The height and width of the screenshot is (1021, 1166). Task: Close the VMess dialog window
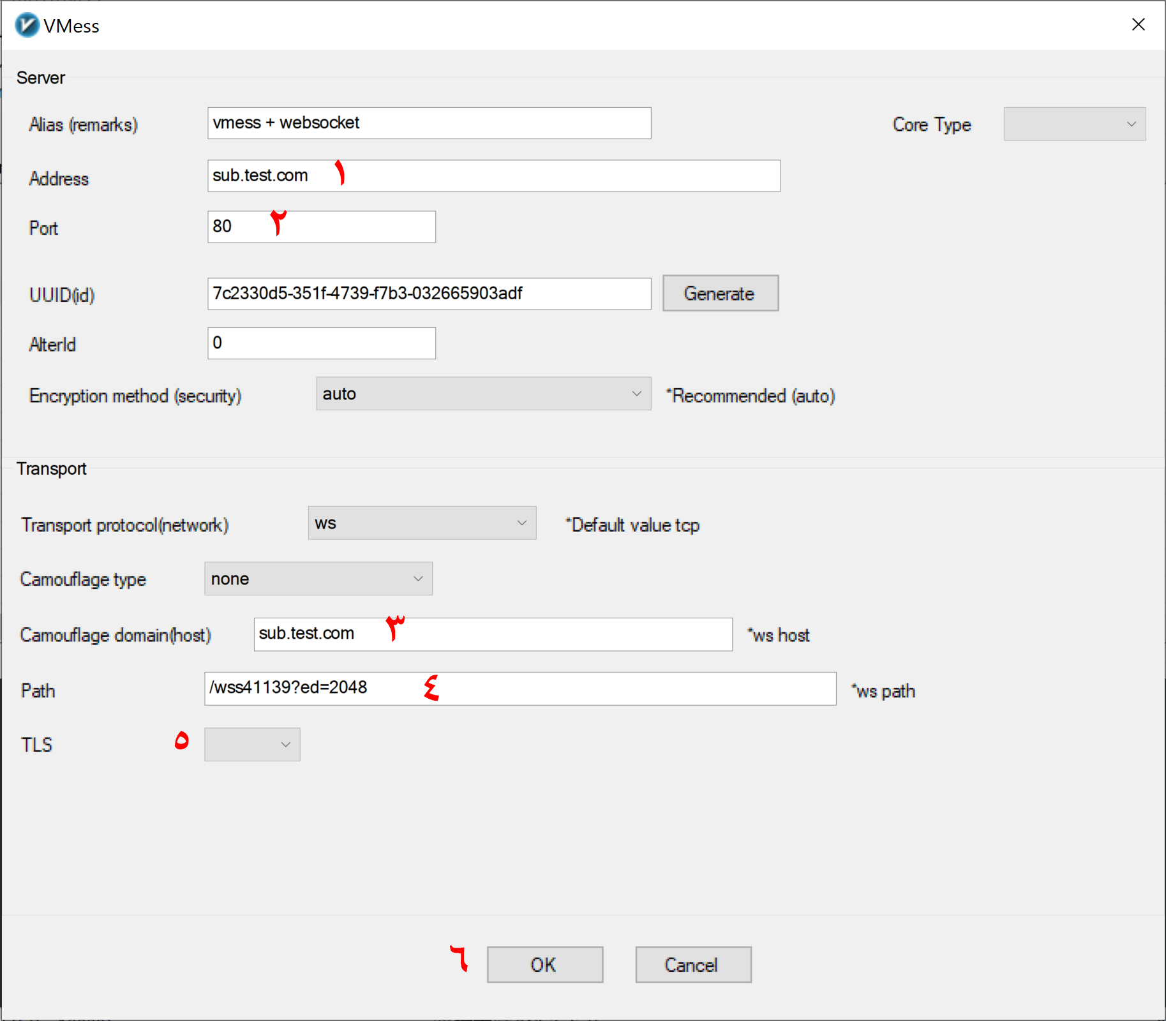[x=1138, y=24]
